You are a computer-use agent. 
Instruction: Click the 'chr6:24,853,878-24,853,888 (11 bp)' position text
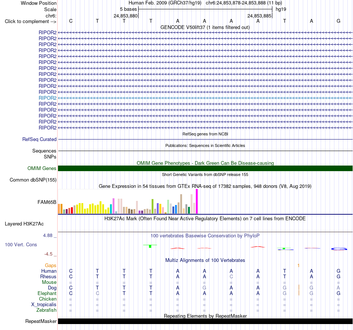pyautogui.click(x=244, y=3)
